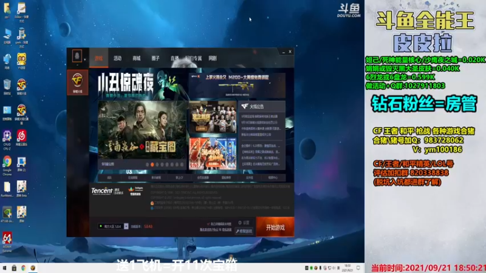Open the Control Panel desktop icon
Image resolution: width=486 pixels, height=273 pixels.
(x=7, y=113)
